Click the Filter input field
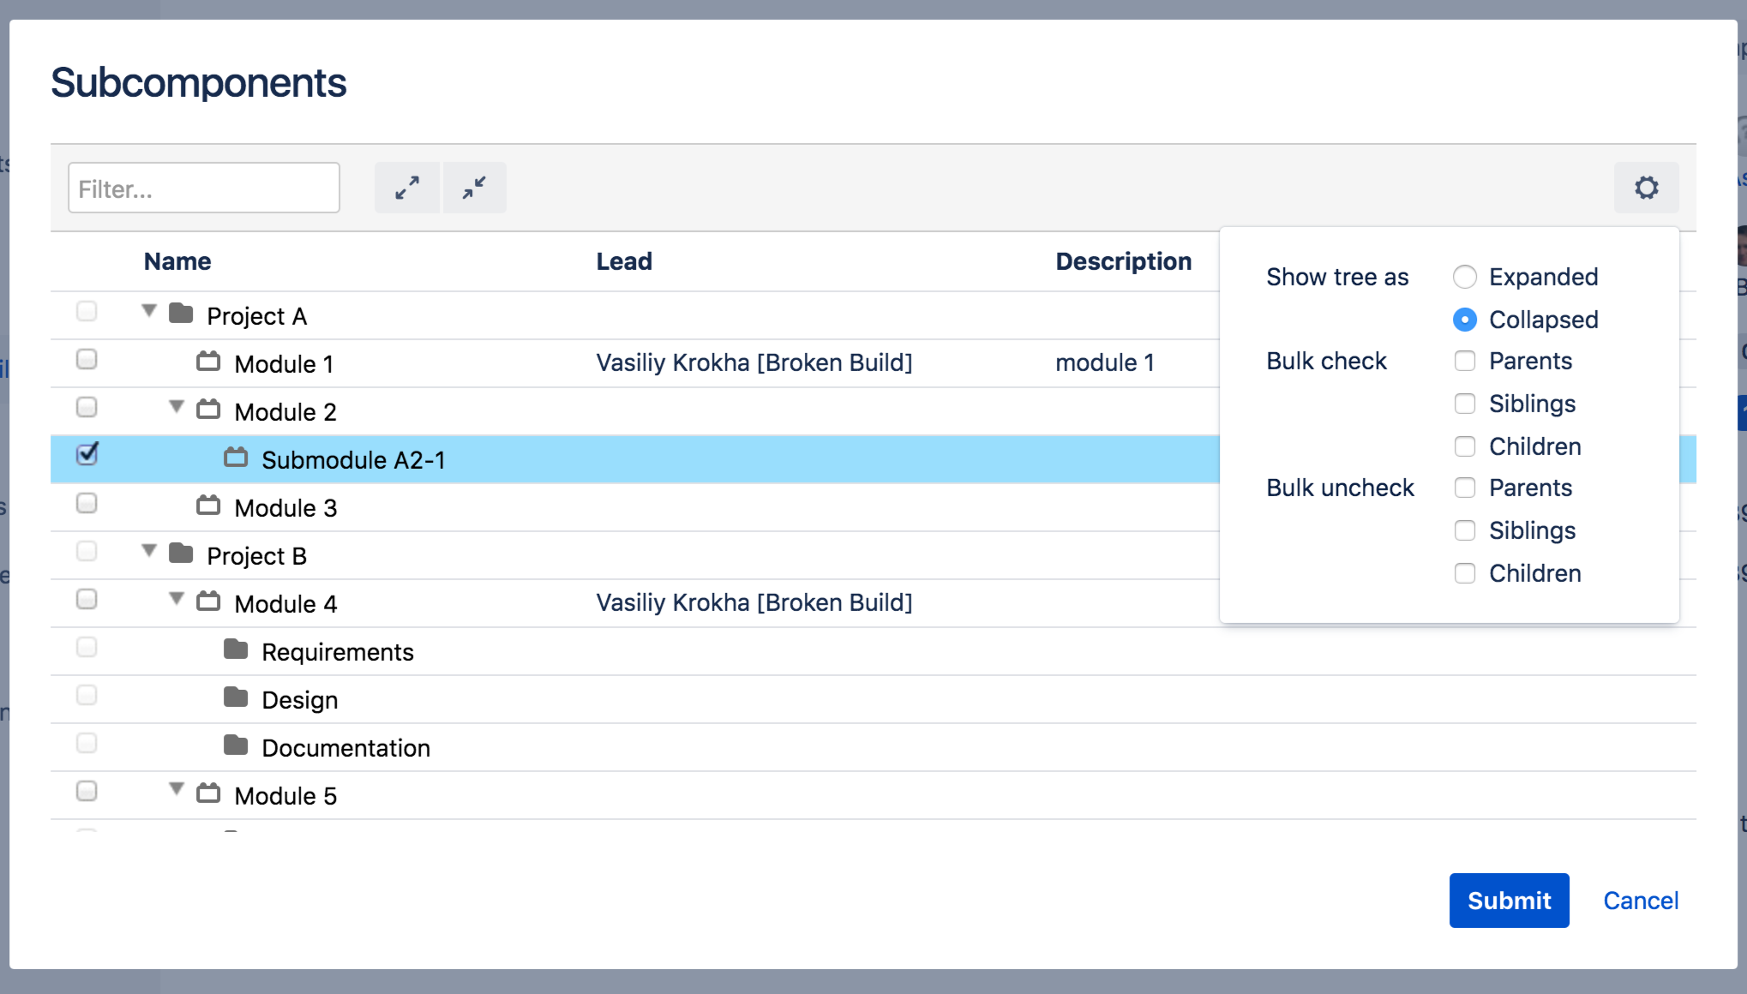Image resolution: width=1747 pixels, height=994 pixels. [x=204, y=189]
